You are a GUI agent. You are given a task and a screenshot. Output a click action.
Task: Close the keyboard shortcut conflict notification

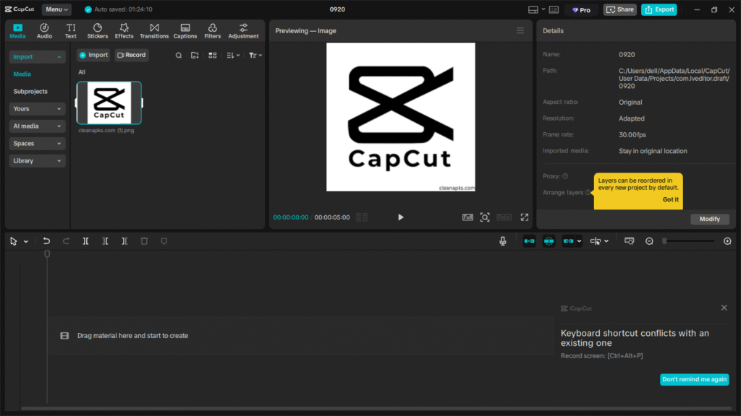tap(724, 308)
